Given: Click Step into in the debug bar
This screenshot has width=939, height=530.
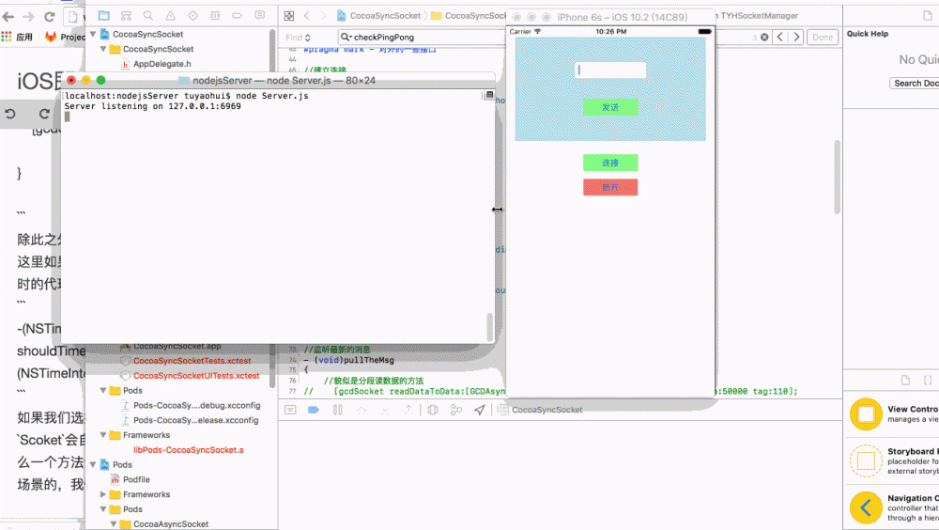Looking at the screenshot, I should (x=385, y=410).
